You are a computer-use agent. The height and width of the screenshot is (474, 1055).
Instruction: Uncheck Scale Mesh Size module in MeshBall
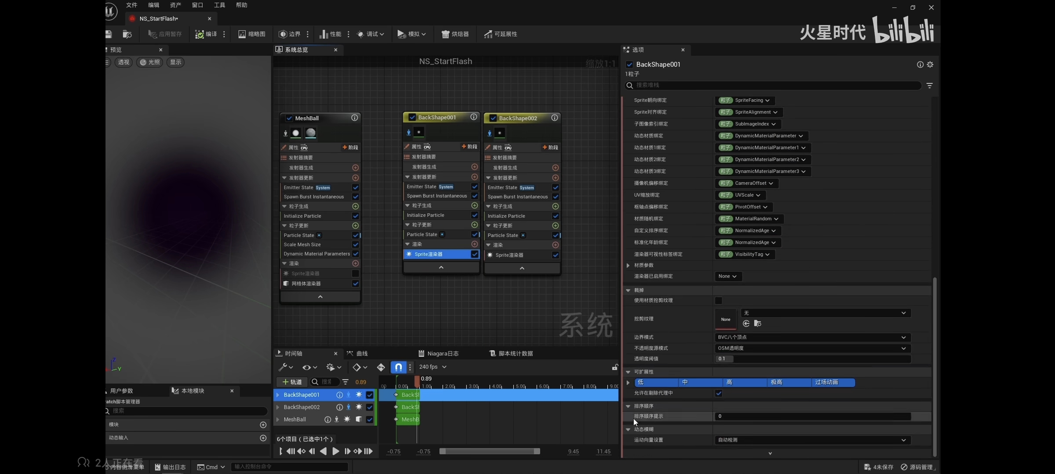coord(355,244)
